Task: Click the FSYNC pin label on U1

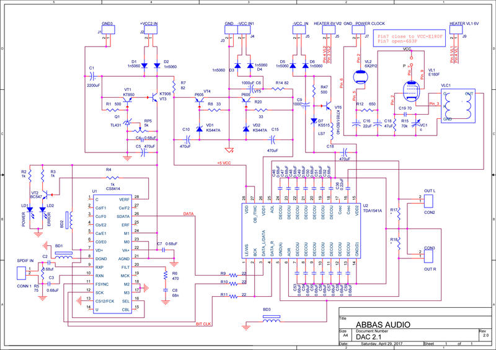Action: pos(102,284)
